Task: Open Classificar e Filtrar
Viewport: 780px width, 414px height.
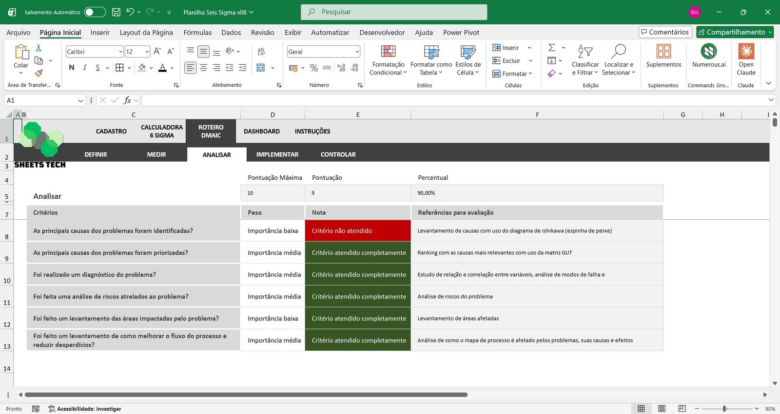Action: click(585, 60)
